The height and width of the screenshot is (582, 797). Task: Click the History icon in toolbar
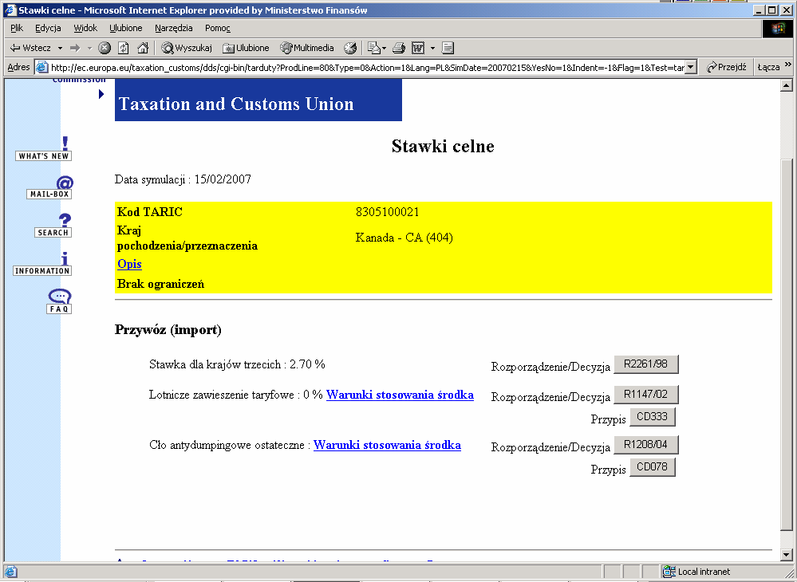pos(350,48)
